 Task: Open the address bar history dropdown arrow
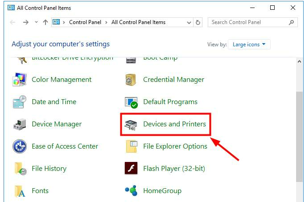(x=189, y=22)
